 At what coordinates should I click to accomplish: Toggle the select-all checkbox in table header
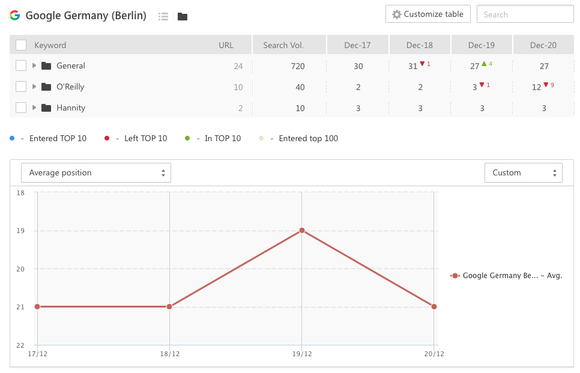click(x=21, y=45)
